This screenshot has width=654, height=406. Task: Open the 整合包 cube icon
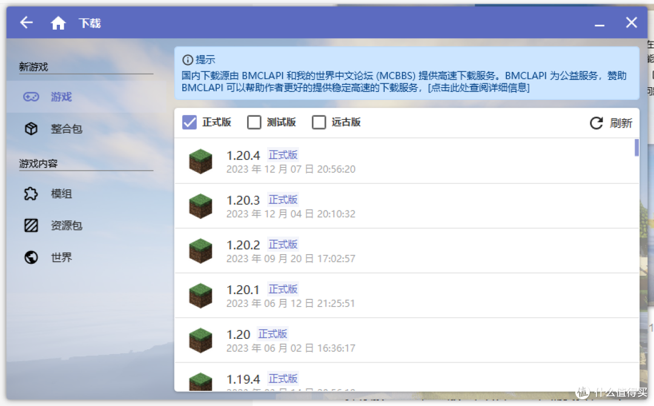pos(31,129)
